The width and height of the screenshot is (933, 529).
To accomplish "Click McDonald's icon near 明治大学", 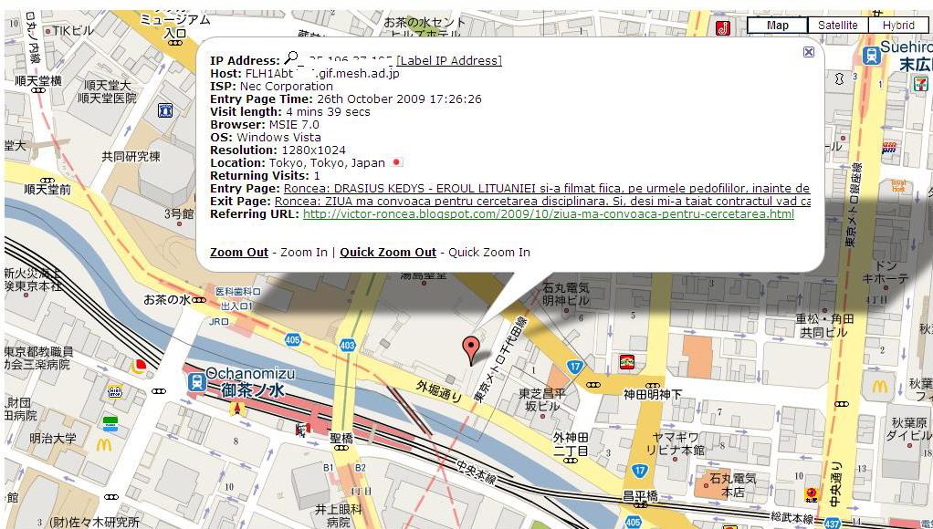I will 104,444.
